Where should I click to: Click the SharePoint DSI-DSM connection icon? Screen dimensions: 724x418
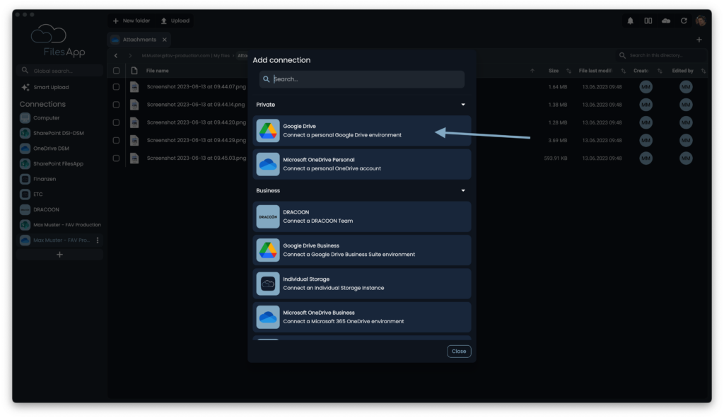(x=25, y=133)
